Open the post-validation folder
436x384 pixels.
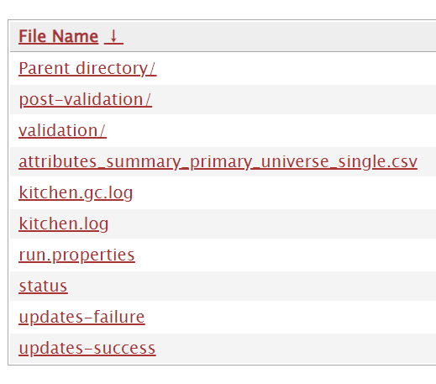[85, 100]
